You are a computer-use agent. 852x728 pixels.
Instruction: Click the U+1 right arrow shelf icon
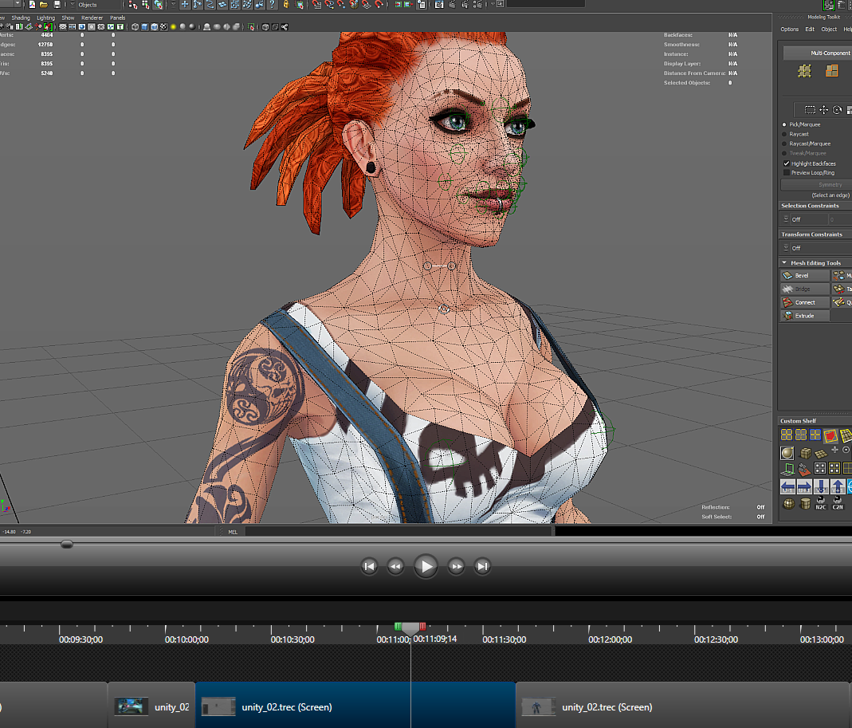click(x=804, y=486)
